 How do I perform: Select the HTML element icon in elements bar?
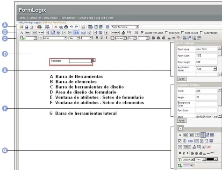(115, 33)
